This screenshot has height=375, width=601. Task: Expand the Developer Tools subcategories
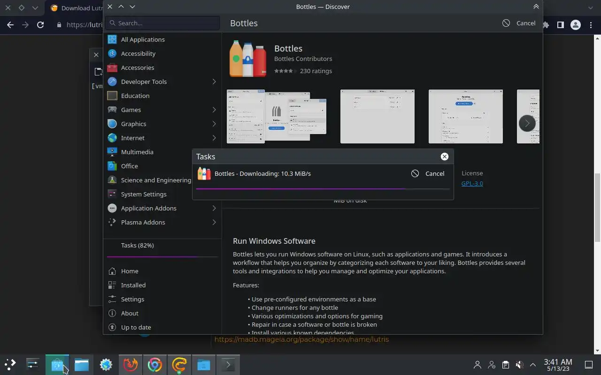coord(214,82)
